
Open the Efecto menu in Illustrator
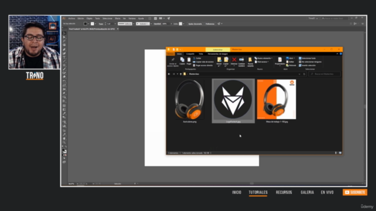coord(117,18)
